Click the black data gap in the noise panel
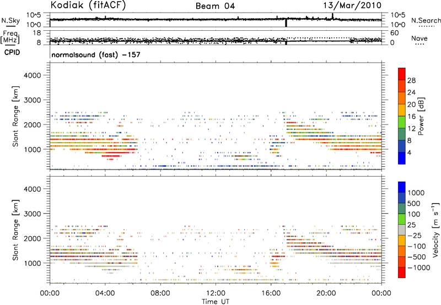The width and height of the screenshot is (441, 305). (286, 23)
